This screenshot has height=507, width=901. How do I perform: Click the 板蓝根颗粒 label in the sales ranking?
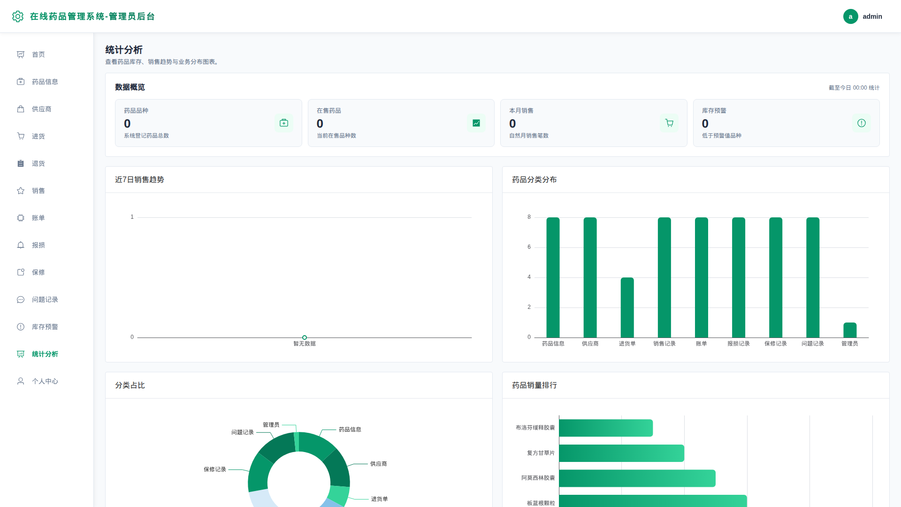click(541, 503)
